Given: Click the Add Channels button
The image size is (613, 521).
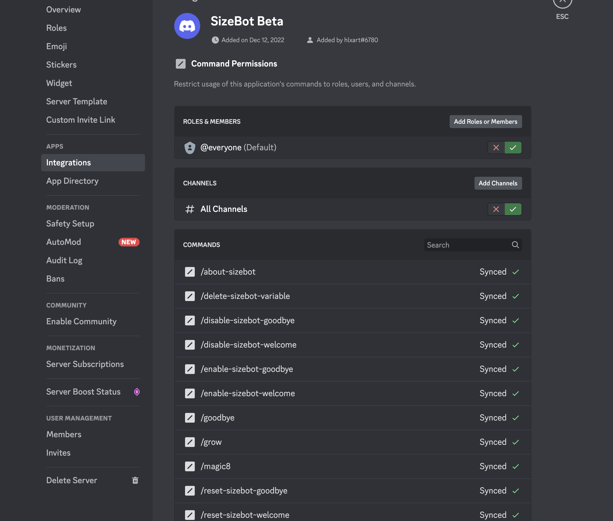Looking at the screenshot, I should [x=498, y=183].
